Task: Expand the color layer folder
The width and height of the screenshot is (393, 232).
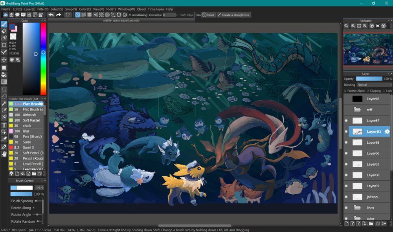Action: [357, 218]
